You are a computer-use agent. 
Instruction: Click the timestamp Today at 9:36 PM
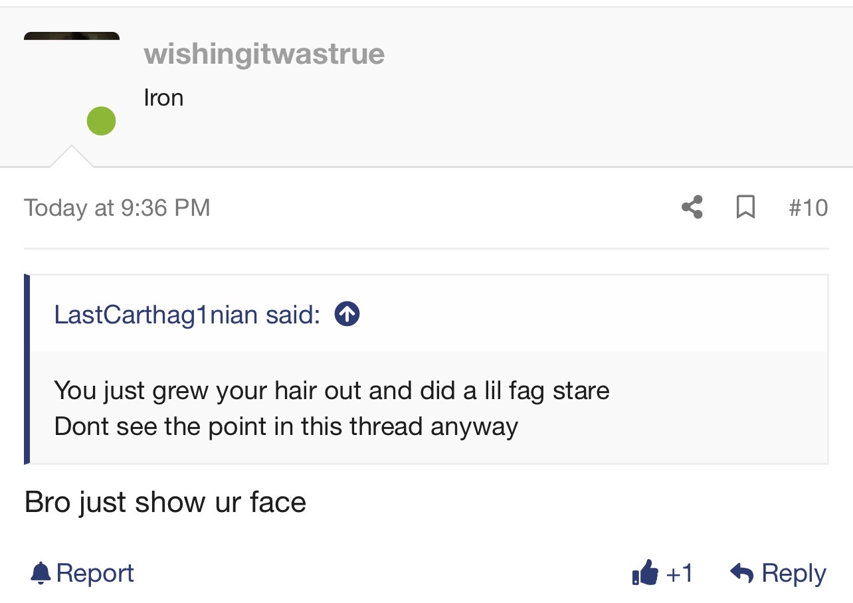117,208
